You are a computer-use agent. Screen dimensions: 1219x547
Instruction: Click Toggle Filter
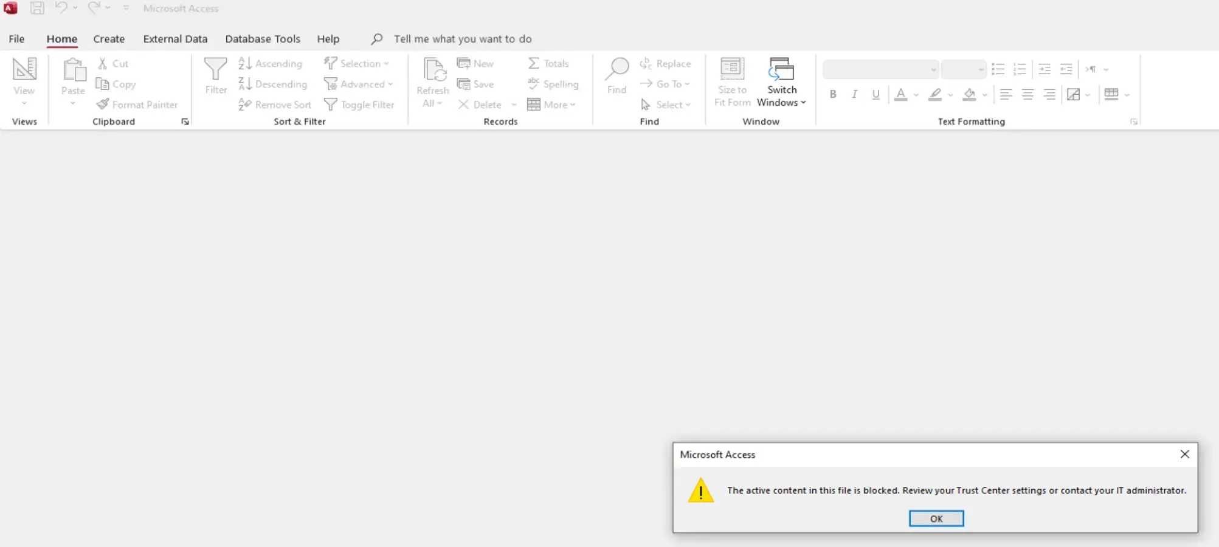click(359, 105)
